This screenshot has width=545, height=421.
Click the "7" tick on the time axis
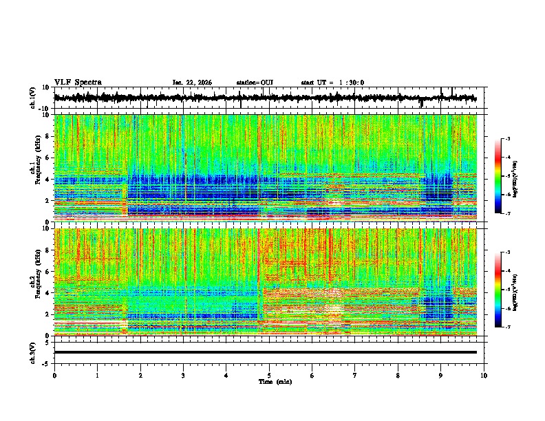coord(355,376)
